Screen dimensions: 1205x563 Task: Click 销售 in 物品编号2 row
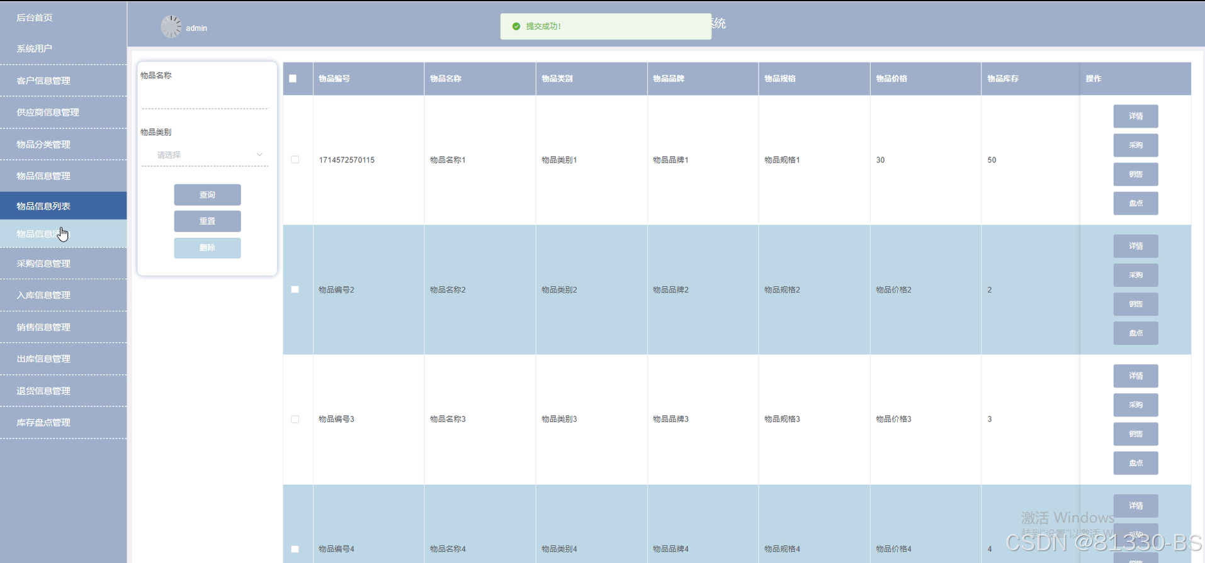(1135, 304)
